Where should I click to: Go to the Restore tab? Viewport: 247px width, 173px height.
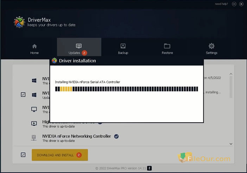click(x=167, y=49)
